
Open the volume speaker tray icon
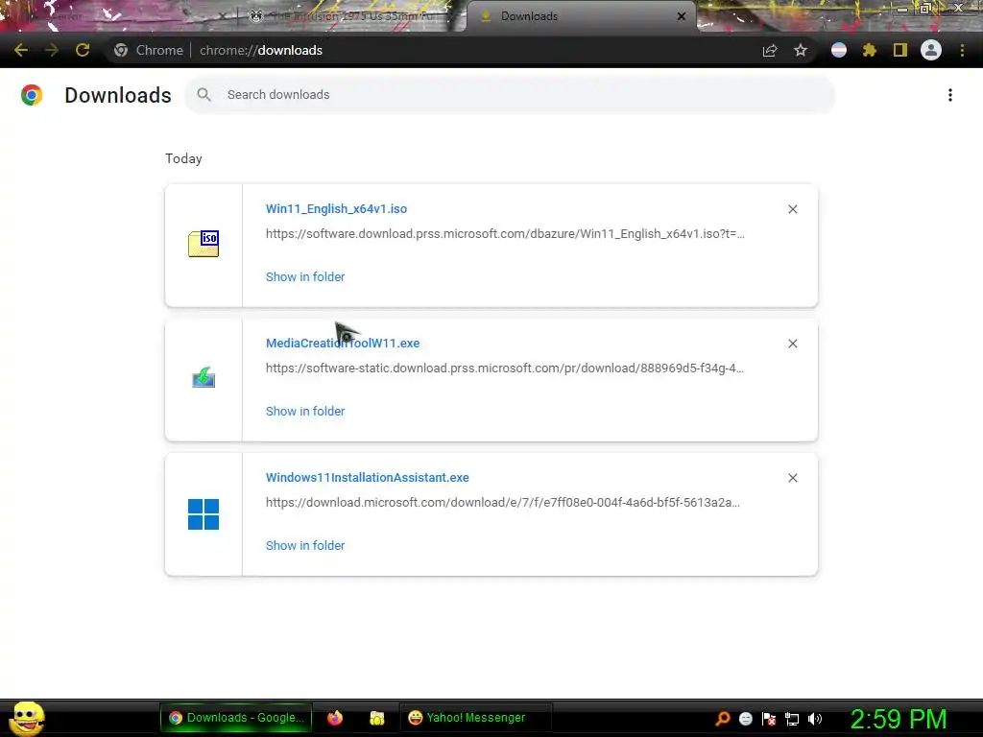pyautogui.click(x=814, y=719)
